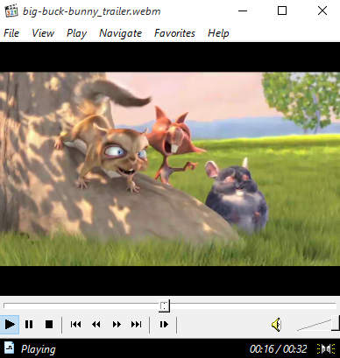
Task: Click the Play button
Action: pyautogui.click(x=10, y=325)
